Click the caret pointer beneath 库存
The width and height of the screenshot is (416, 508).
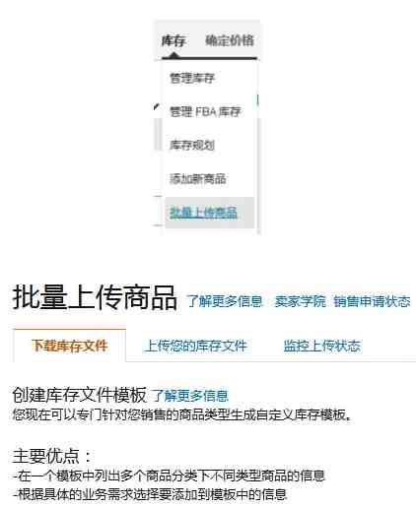pyautogui.click(x=173, y=55)
